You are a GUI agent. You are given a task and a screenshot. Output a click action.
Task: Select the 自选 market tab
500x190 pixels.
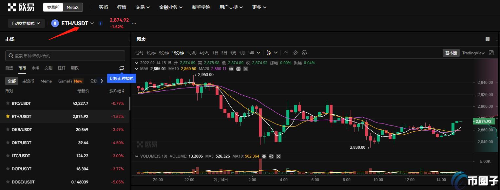point(9,68)
